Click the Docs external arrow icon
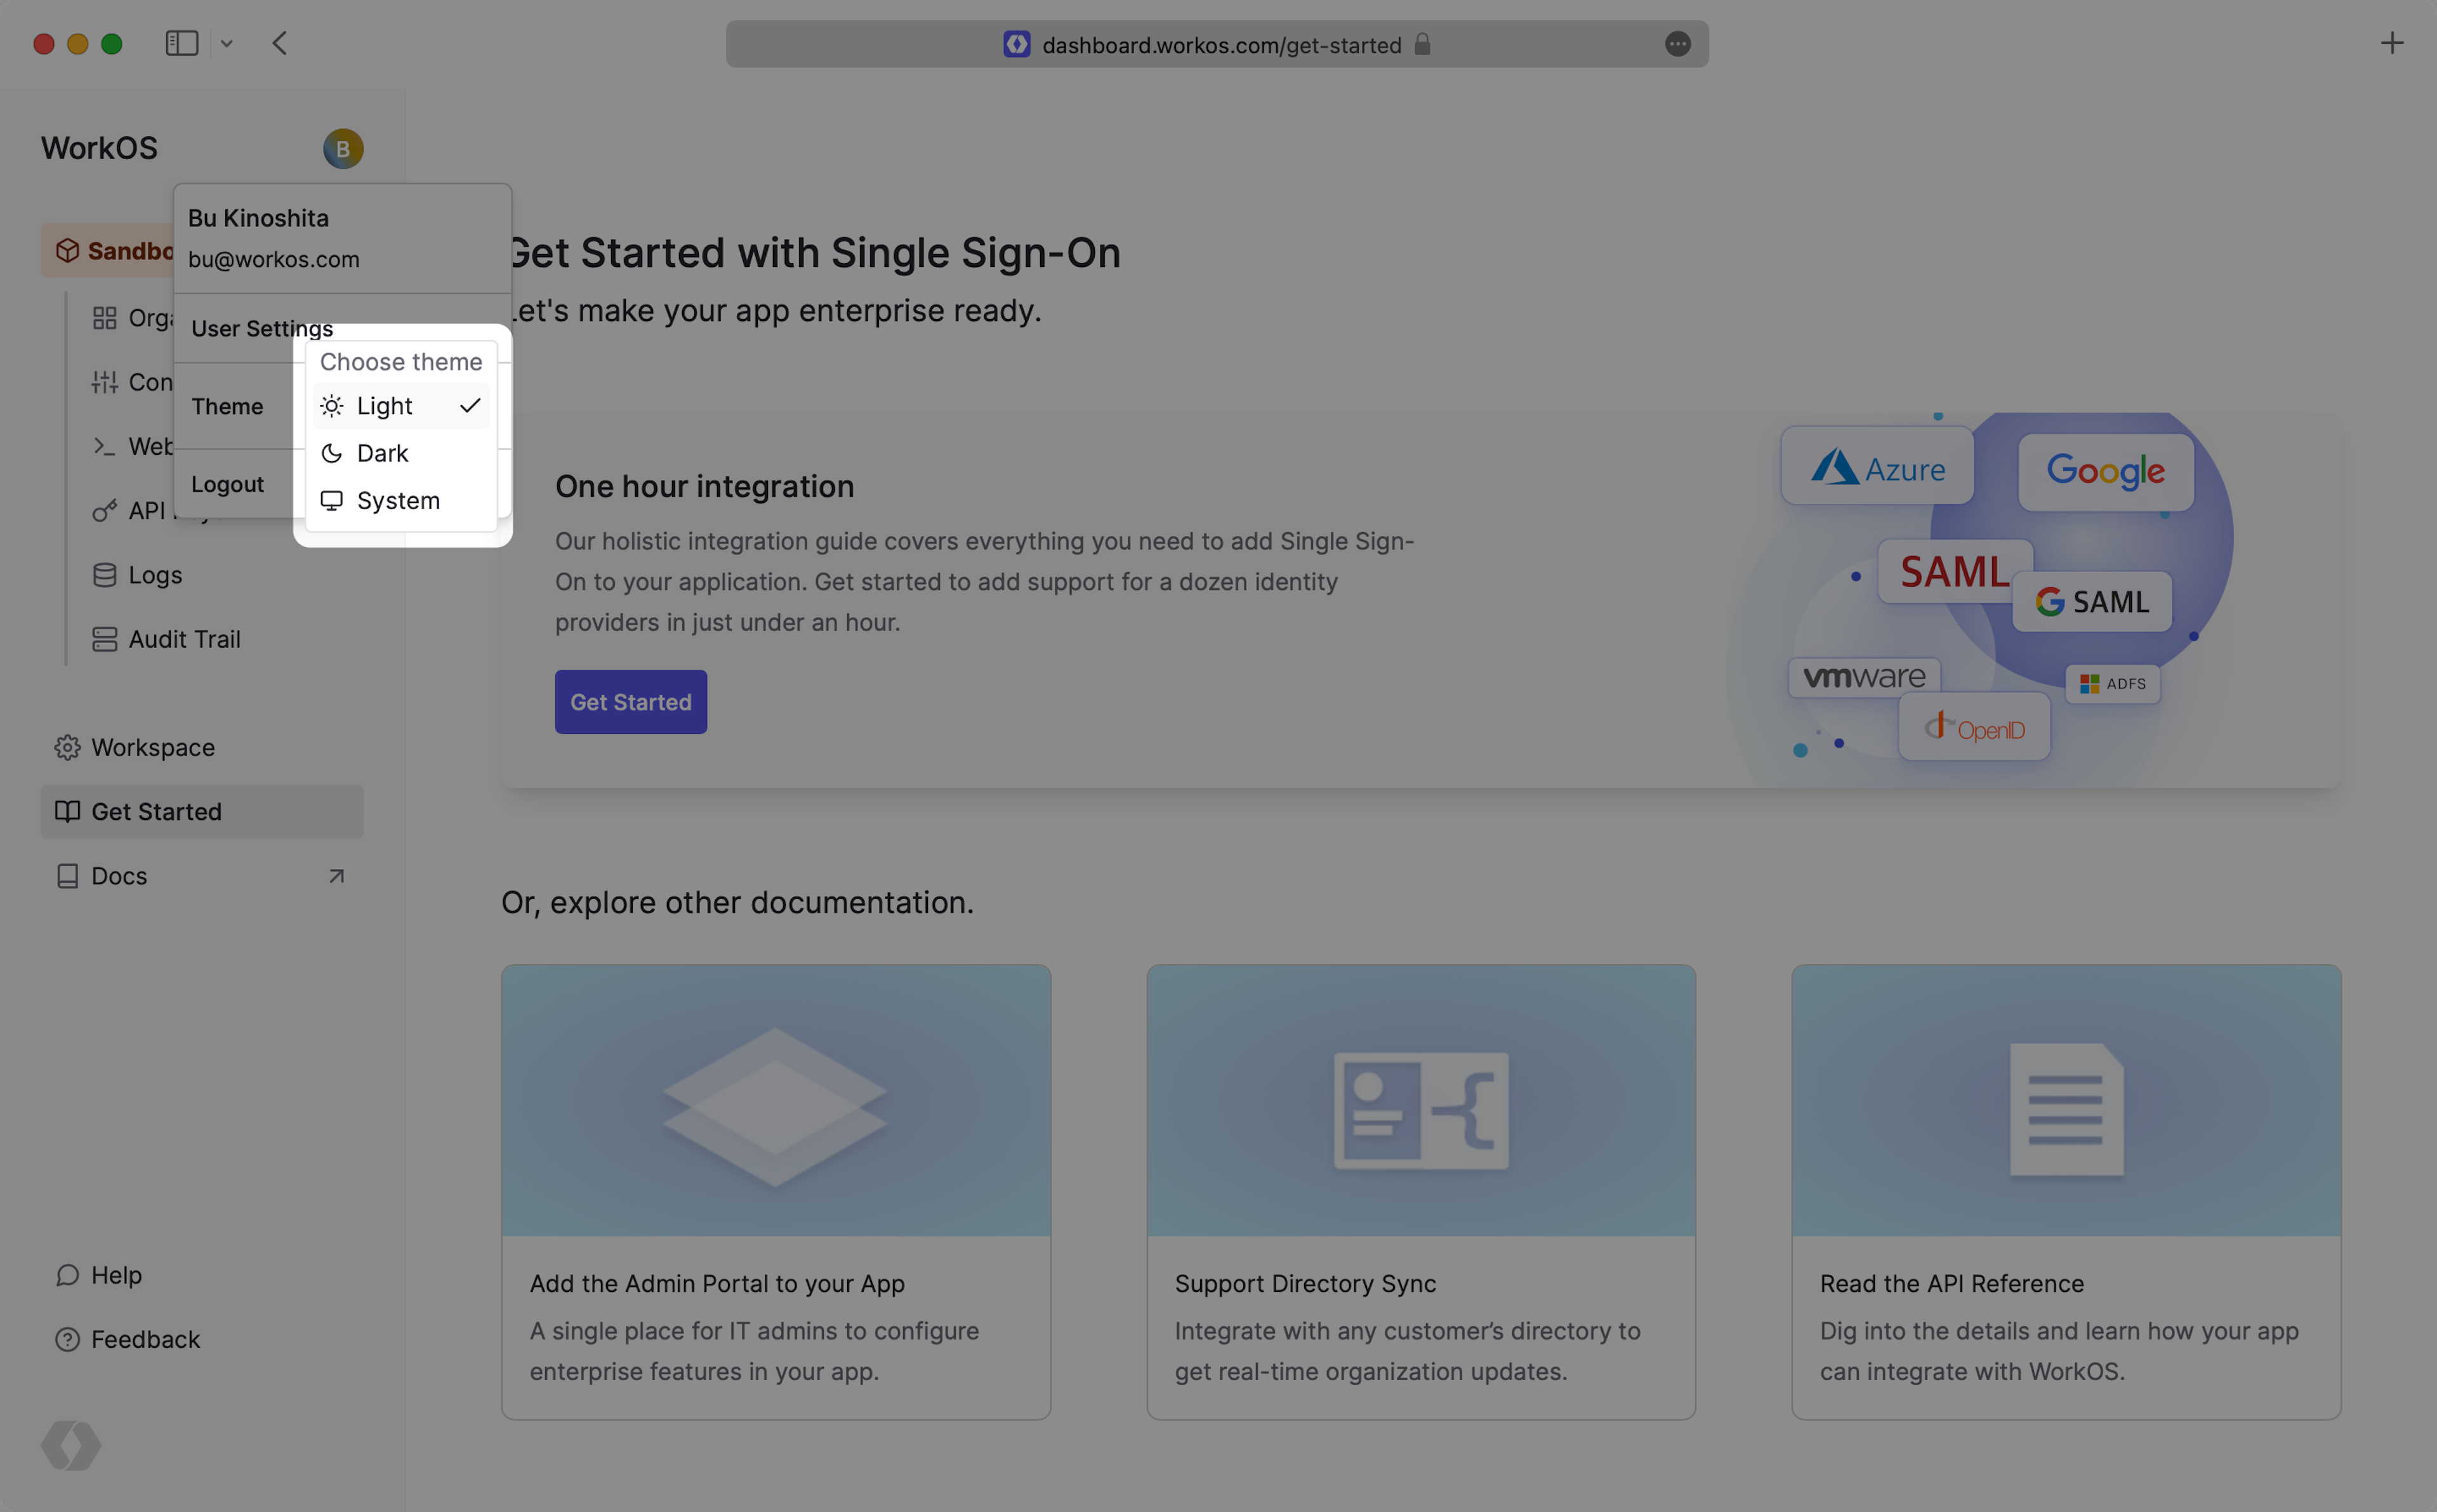 336,876
